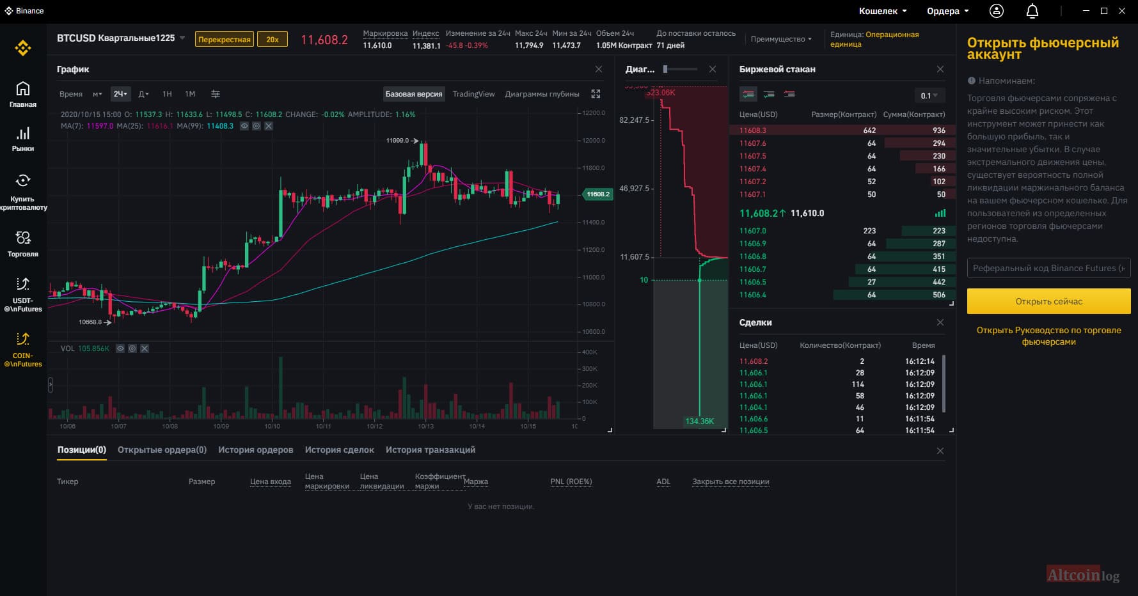This screenshot has width=1138, height=596.
Task: Toggle MA indicator visibility eye
Action: pyautogui.click(x=244, y=127)
